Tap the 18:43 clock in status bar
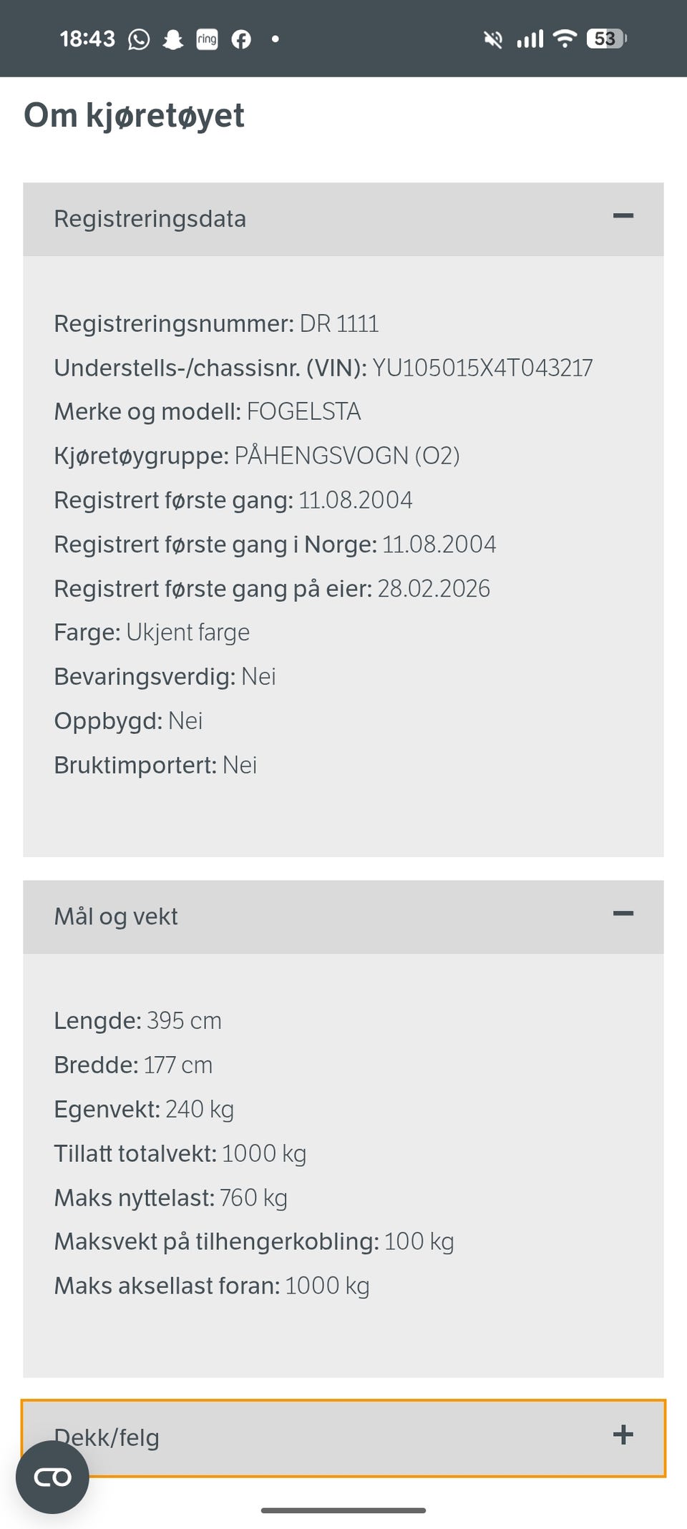This screenshot has width=687, height=1529. pos(87,39)
